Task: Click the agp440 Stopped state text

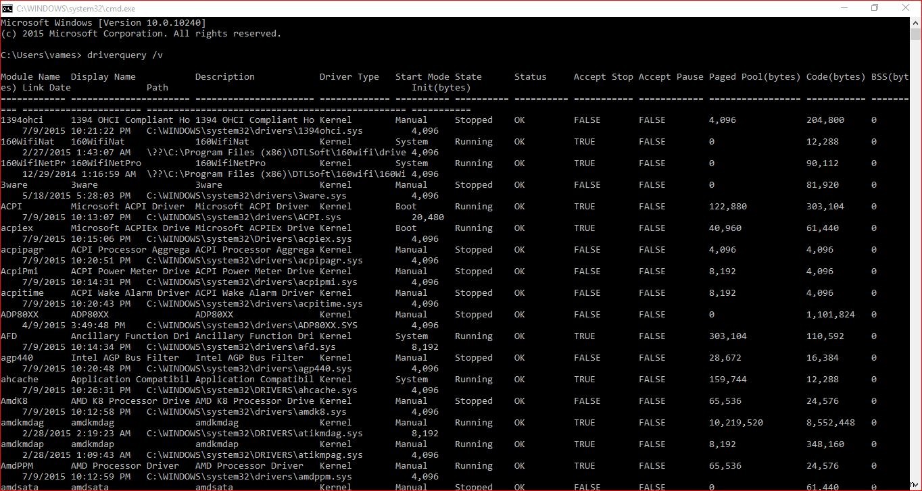Action: (473, 357)
